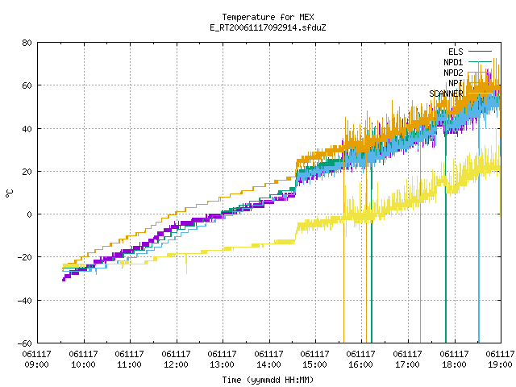The width and height of the screenshot is (516, 387).
Task: Click the ELS legend label
Action: point(456,52)
